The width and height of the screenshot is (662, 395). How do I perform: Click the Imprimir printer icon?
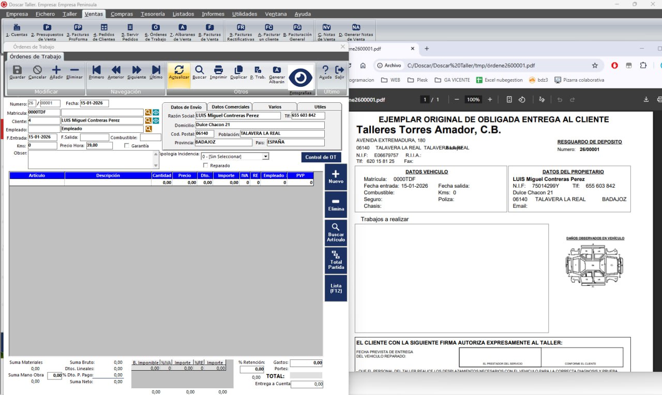218,71
